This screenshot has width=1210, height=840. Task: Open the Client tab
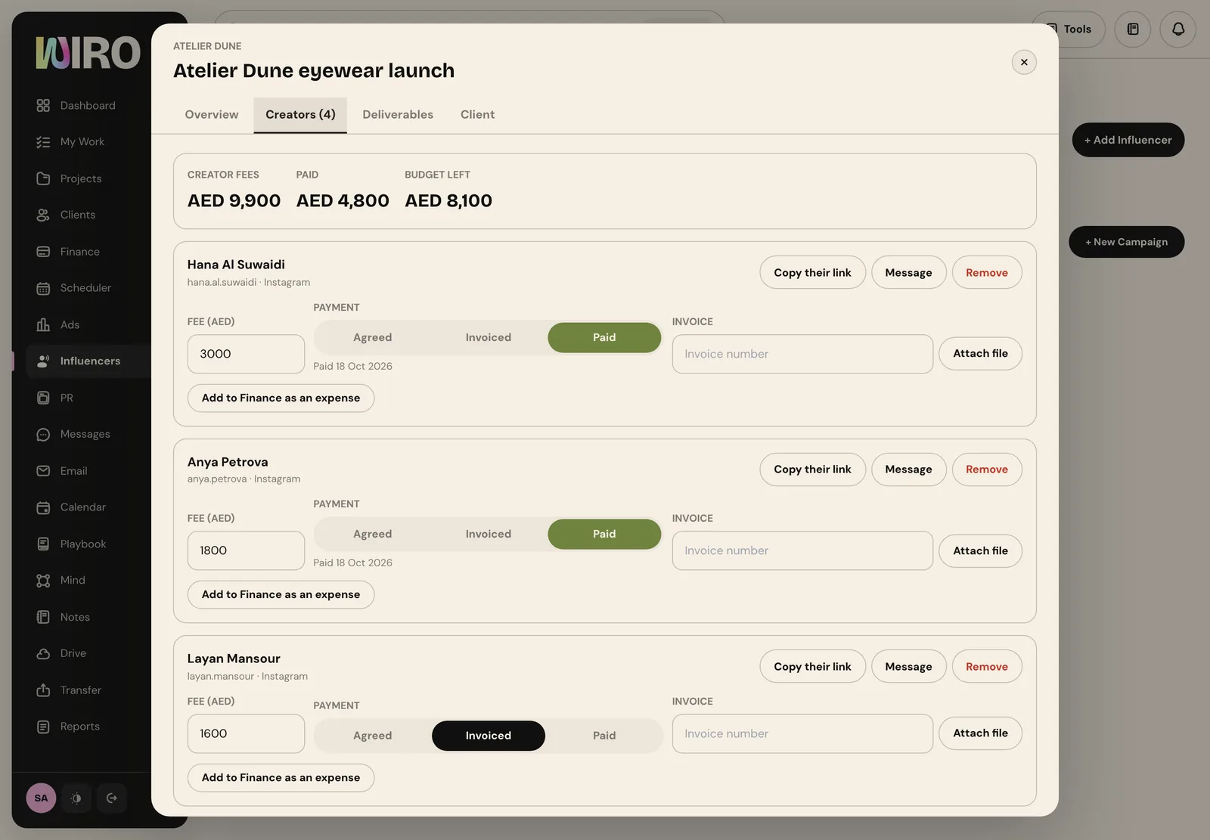[x=478, y=115]
